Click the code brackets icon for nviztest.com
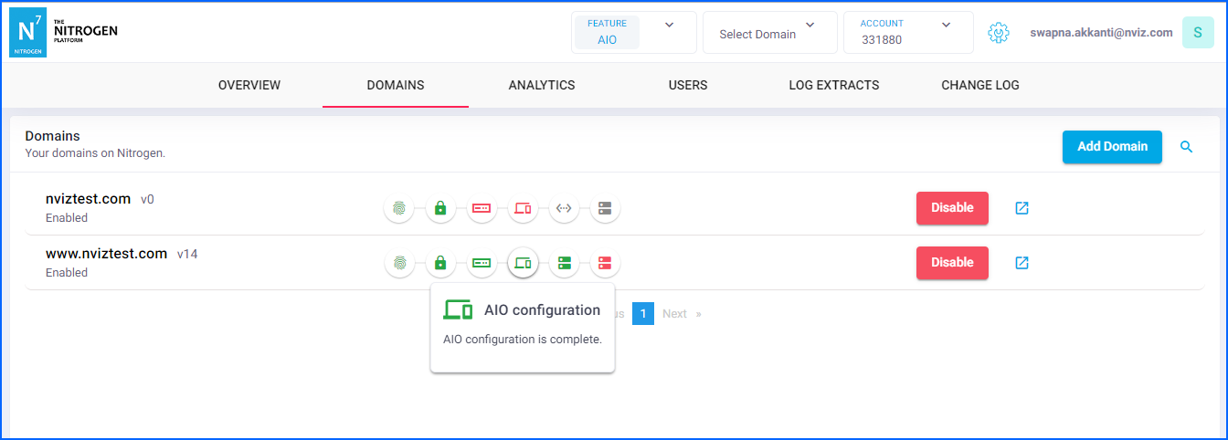 click(x=564, y=208)
